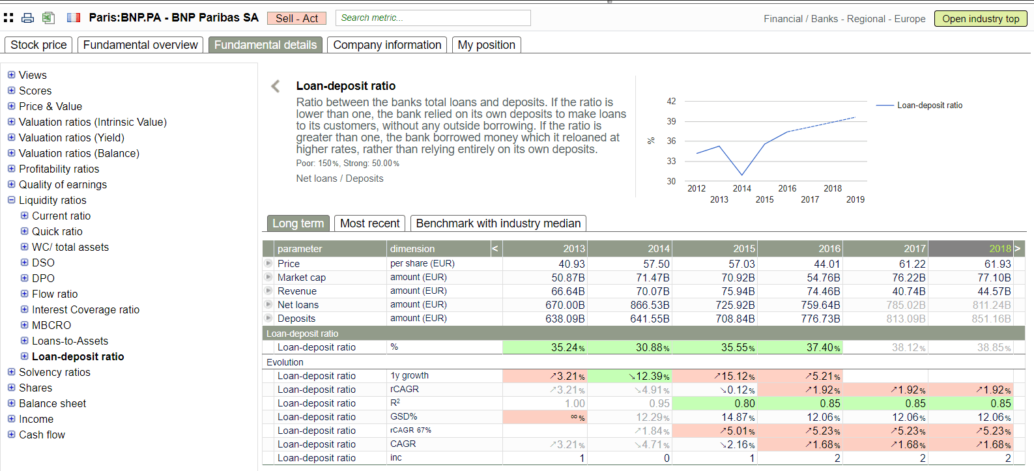This screenshot has height=471, width=1034.
Task: Select MBCRO in the tree
Action: (51, 325)
